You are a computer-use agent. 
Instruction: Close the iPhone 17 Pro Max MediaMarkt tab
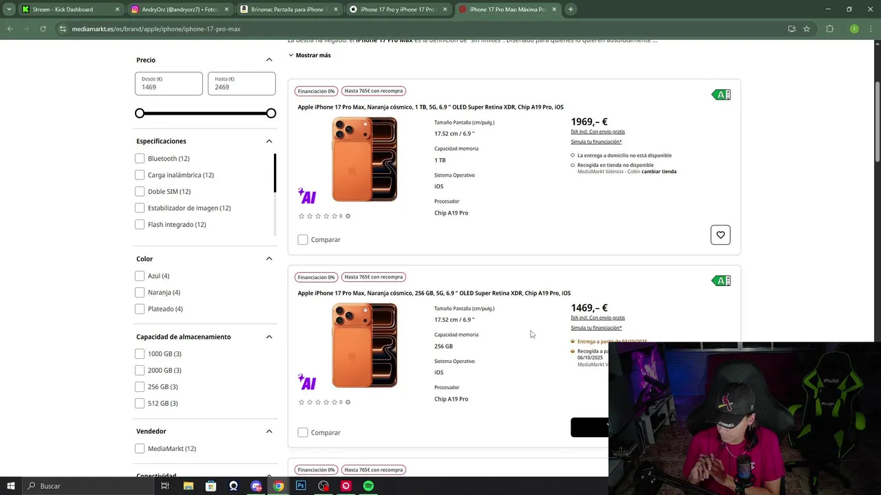point(553,10)
